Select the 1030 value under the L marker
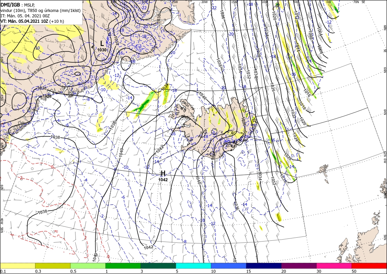This screenshot has width=387, height=274. 102,50
